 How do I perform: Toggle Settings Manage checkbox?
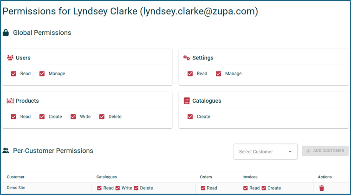[x=219, y=74]
